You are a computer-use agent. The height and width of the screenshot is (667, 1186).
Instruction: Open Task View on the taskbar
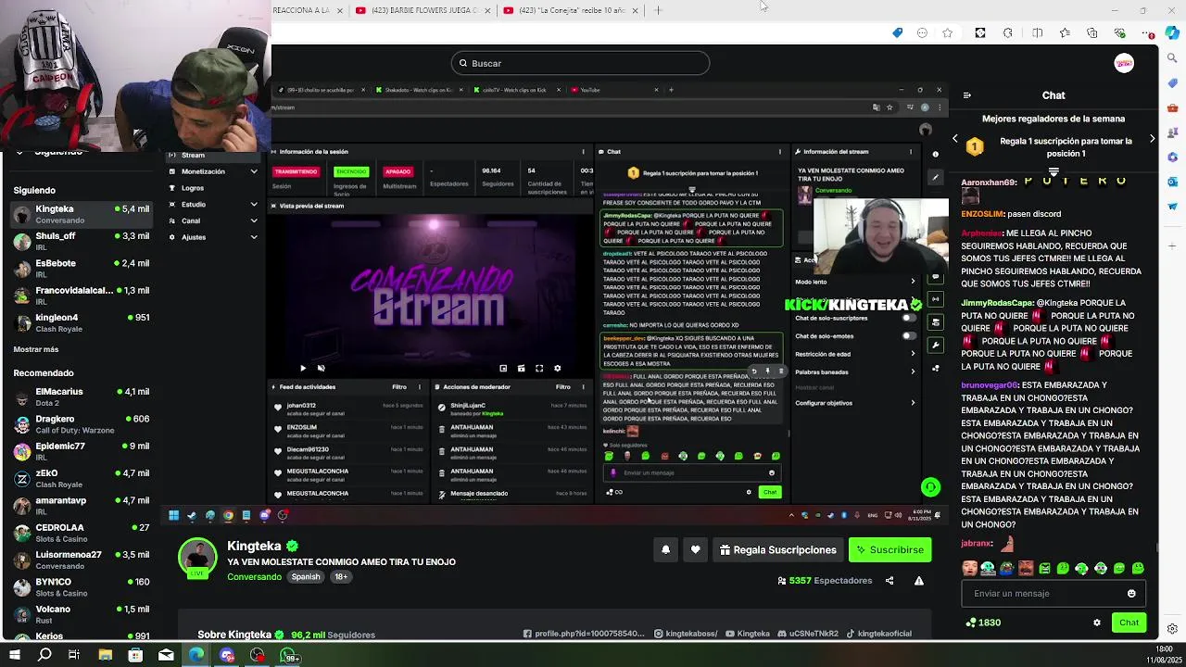74,656
